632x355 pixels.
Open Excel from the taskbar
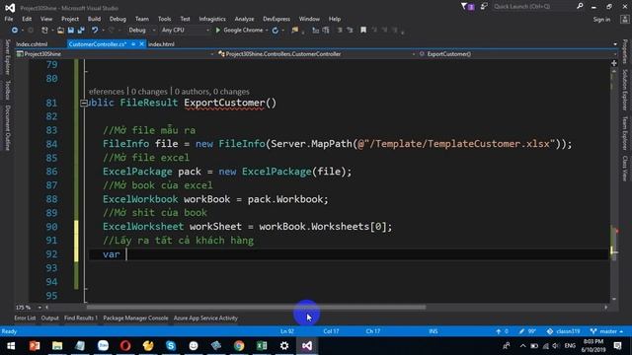tap(262, 346)
